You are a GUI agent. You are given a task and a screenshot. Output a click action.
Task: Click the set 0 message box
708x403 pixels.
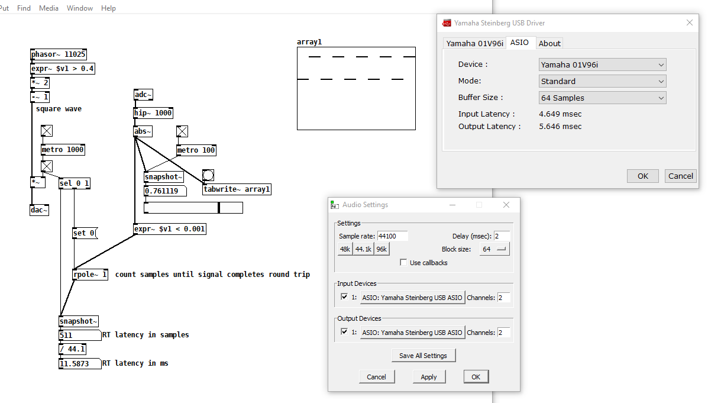pos(85,233)
